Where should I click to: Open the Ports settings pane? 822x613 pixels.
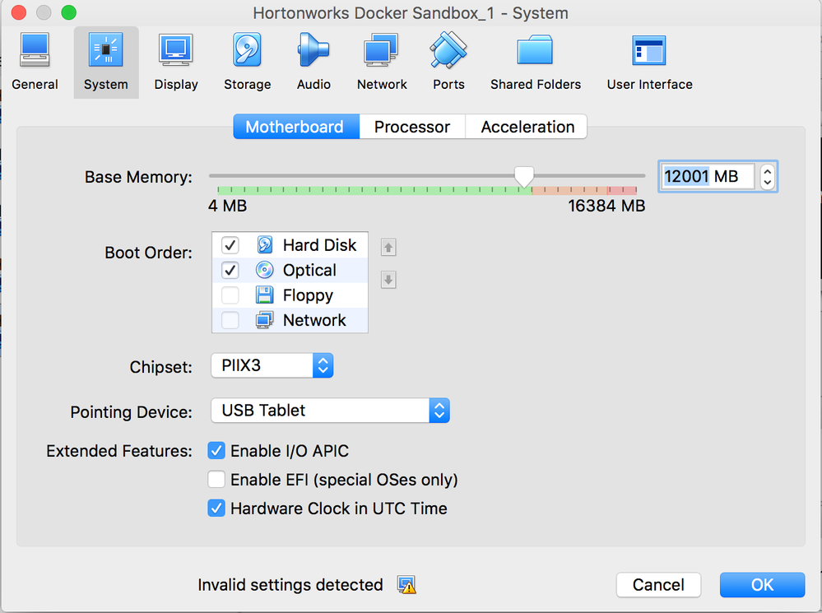click(448, 62)
